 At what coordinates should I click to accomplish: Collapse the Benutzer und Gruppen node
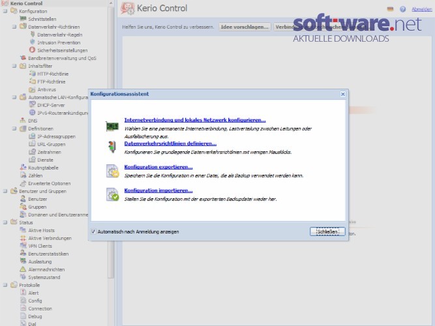5,191
